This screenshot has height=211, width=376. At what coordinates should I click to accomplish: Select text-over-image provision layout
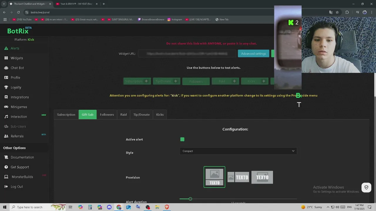pyautogui.click(x=262, y=177)
